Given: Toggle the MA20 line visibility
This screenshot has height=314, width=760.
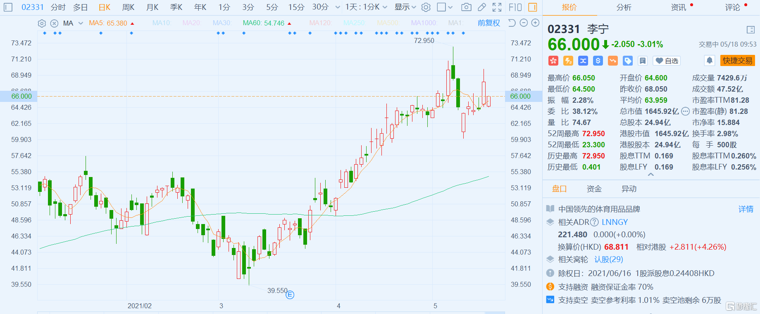Looking at the screenshot, I should (192, 23).
